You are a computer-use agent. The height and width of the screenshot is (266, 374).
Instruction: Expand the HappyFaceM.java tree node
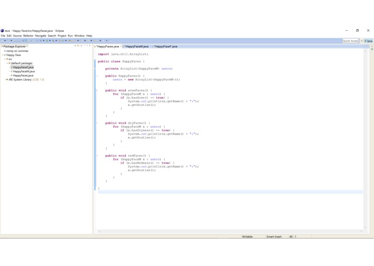[9, 71]
